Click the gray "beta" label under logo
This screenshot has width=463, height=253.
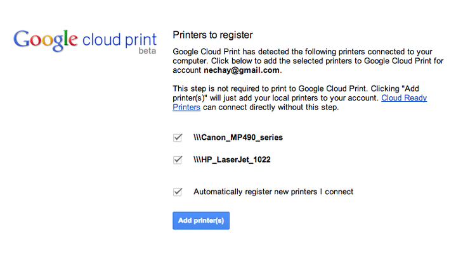(147, 51)
